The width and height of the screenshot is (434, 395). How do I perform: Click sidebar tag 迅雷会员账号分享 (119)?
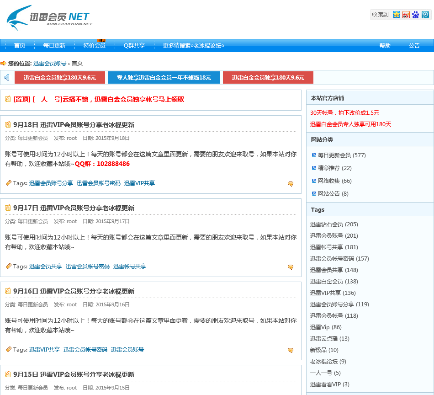(339, 304)
